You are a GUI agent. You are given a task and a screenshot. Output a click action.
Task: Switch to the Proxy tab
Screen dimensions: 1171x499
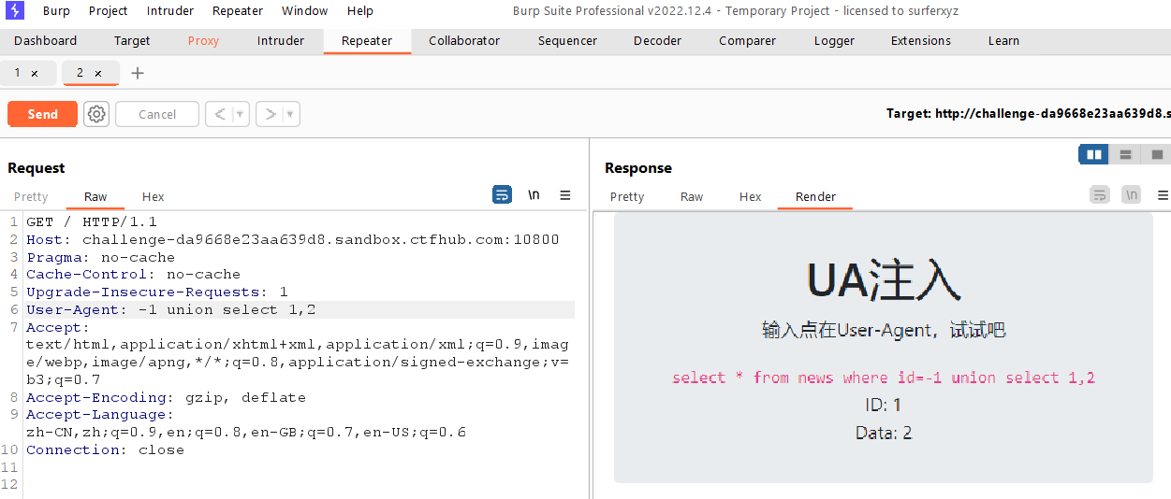tap(203, 41)
